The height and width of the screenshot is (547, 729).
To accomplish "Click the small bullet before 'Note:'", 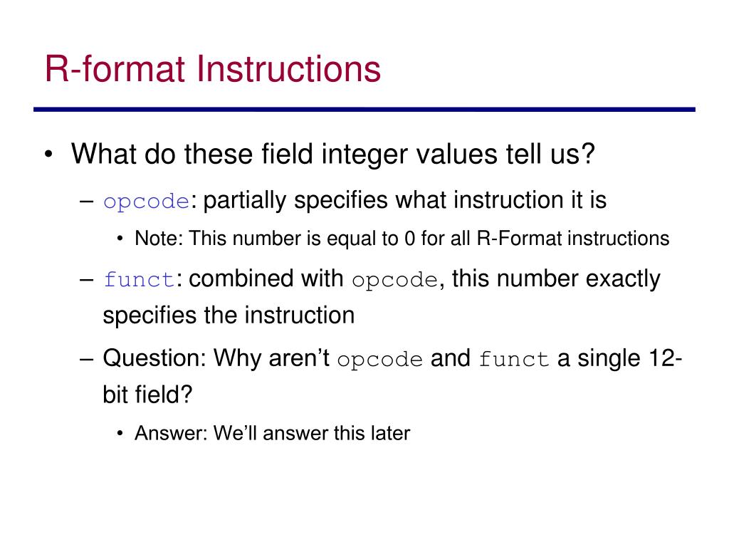I will pos(120,239).
